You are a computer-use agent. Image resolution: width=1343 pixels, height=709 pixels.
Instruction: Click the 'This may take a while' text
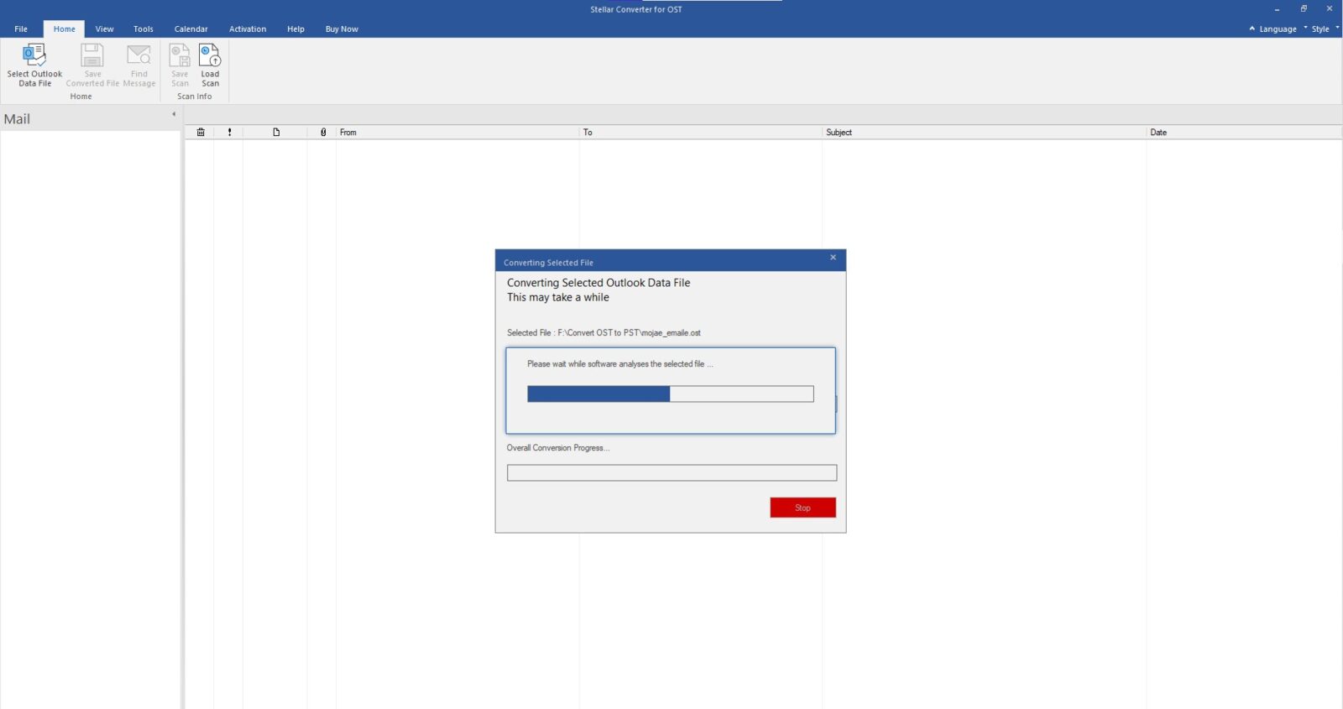tap(558, 298)
